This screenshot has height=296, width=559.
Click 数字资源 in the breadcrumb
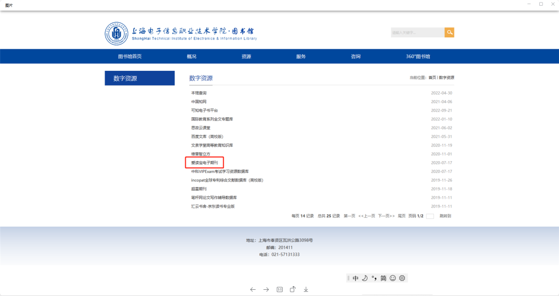coord(446,77)
